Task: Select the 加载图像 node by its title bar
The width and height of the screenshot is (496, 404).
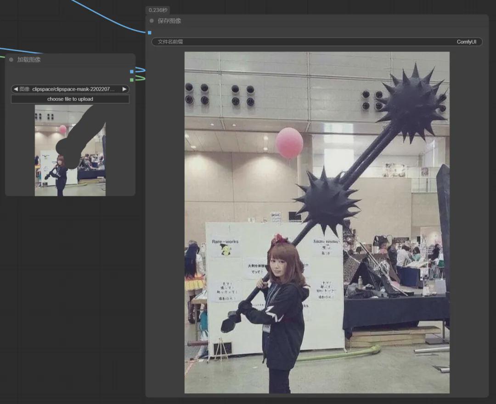Action: [69, 59]
